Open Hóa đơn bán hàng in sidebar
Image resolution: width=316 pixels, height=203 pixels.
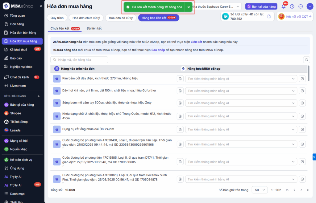click(x=22, y=33)
